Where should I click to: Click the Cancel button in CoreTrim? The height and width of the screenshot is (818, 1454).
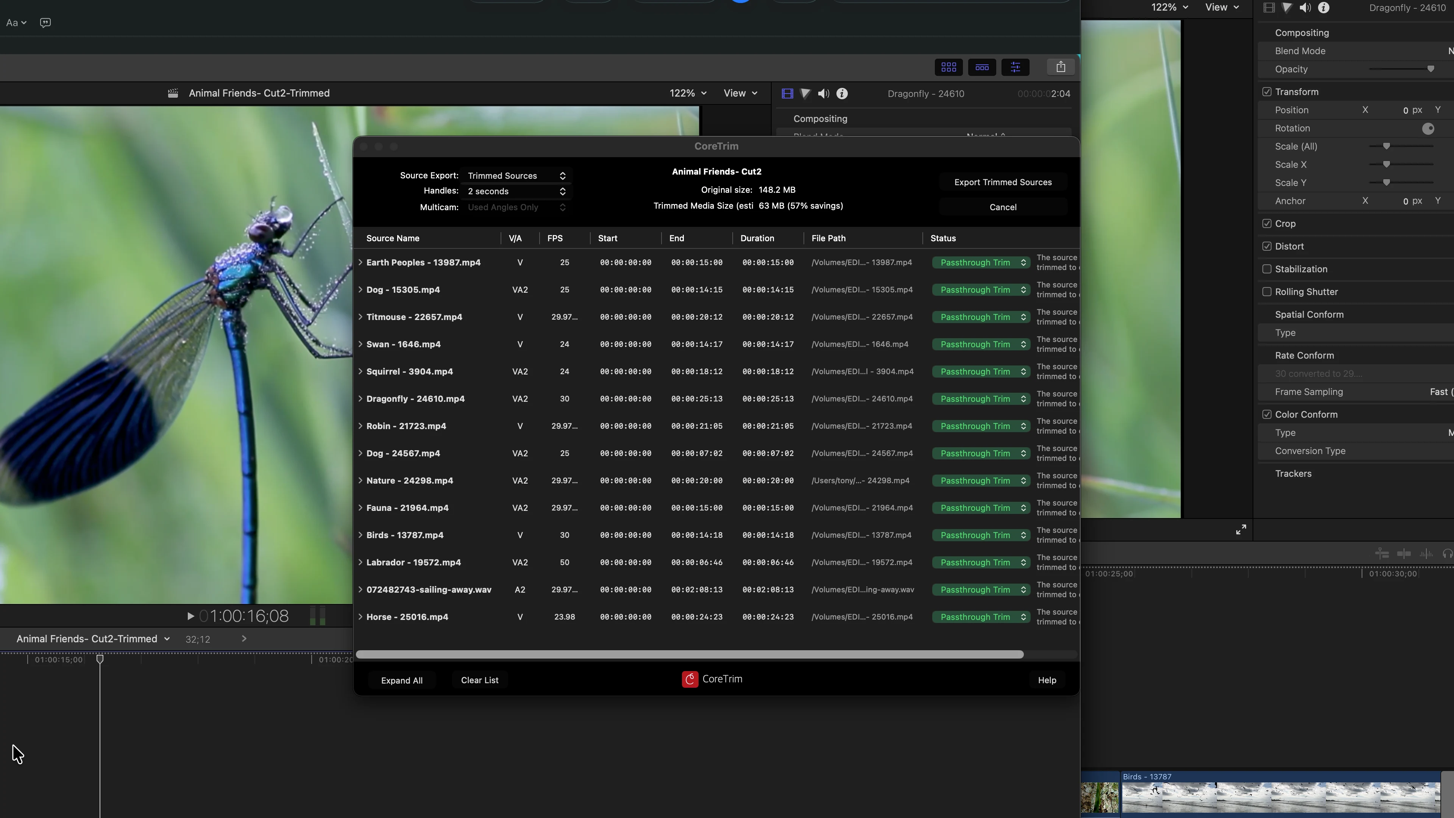coord(1003,207)
